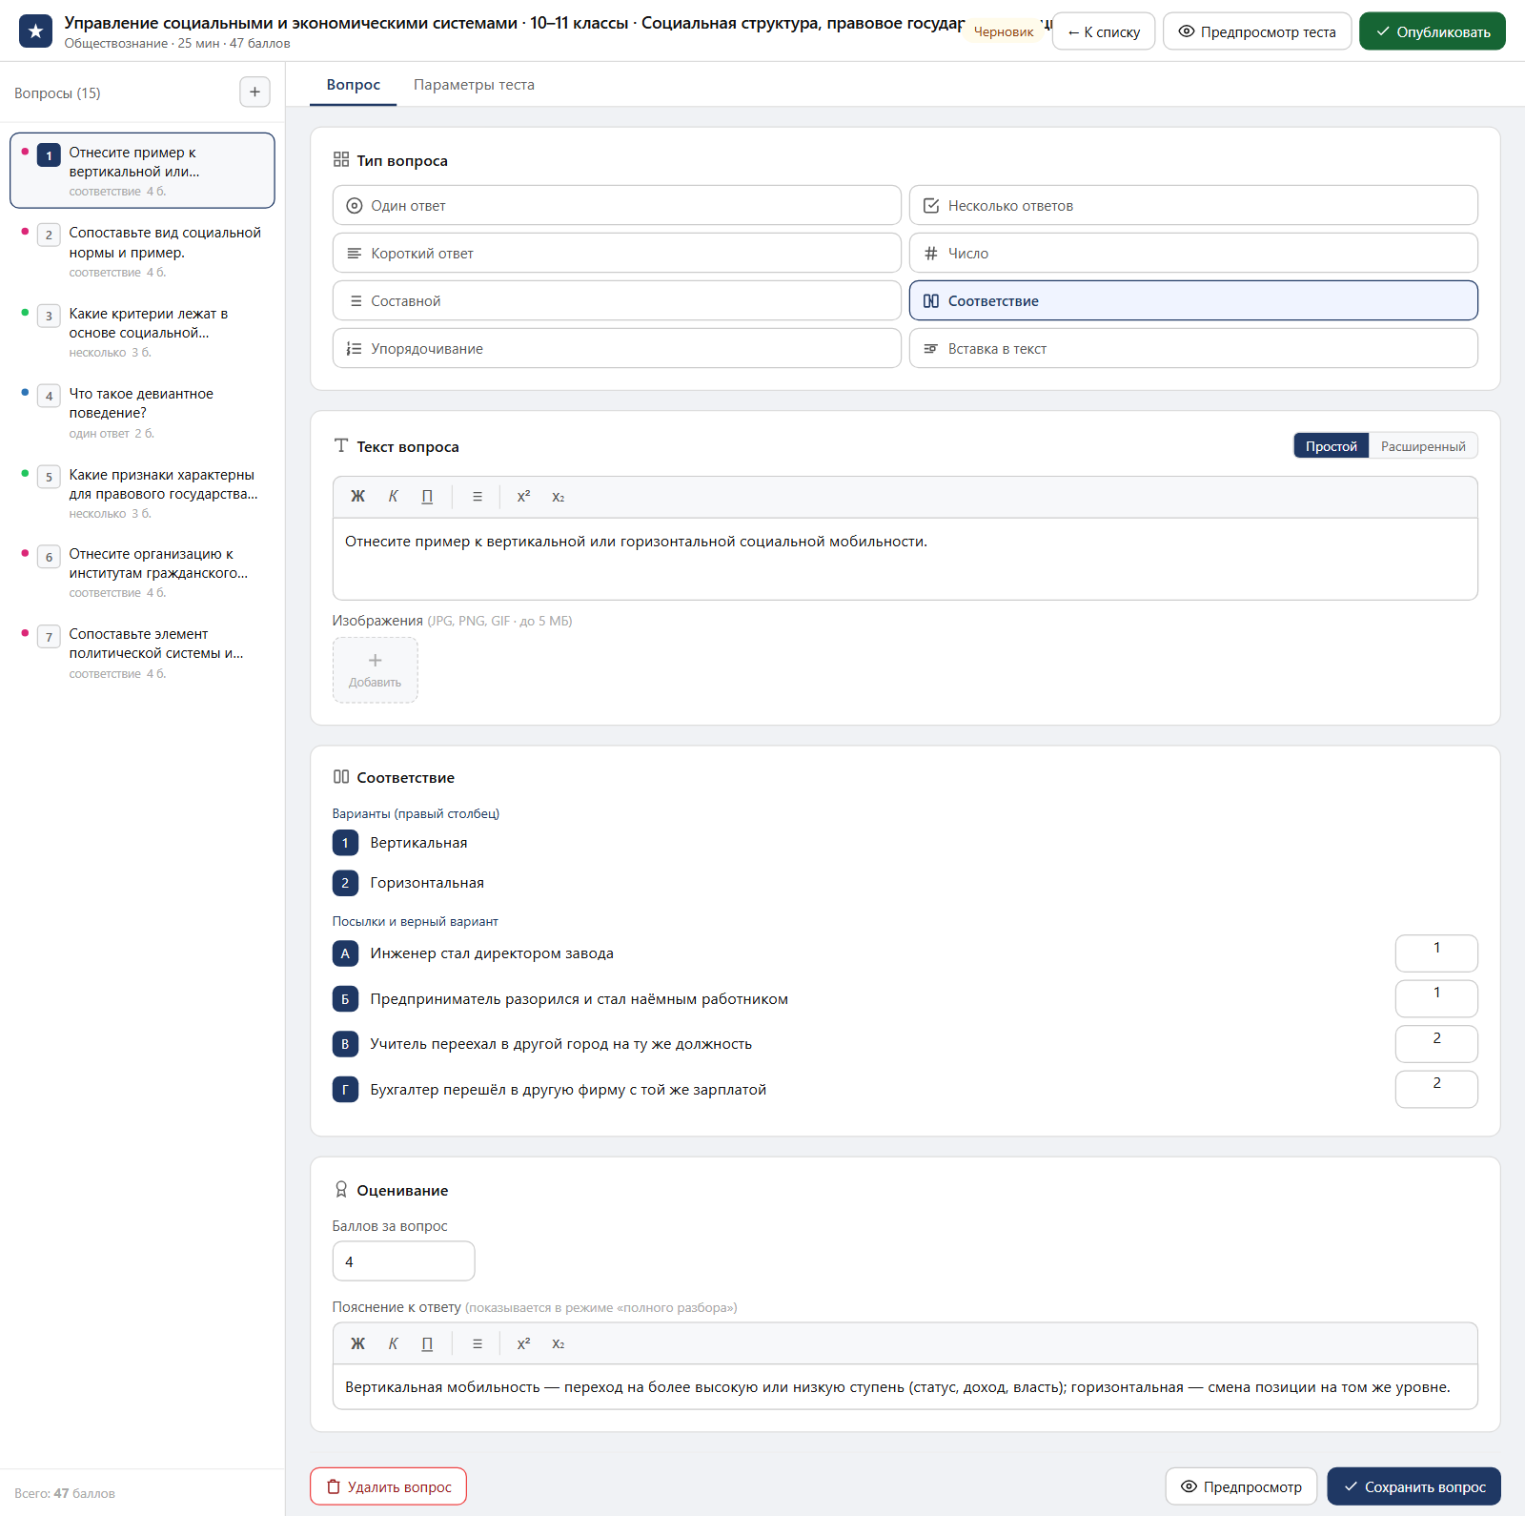Click the 'Опубликовать' button
The height and width of the screenshot is (1516, 1525).
(x=1433, y=31)
